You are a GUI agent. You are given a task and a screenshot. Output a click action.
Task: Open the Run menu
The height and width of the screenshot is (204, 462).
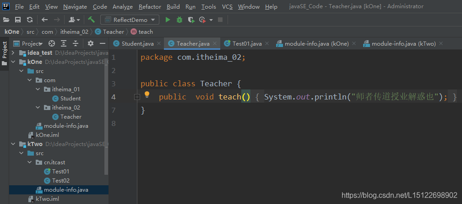tap(190, 6)
